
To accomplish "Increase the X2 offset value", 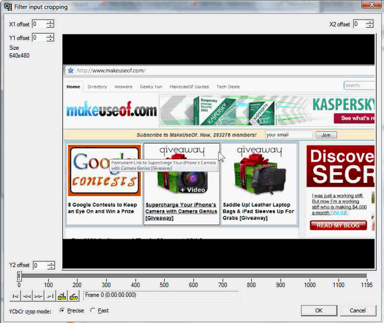I will pyautogui.click(x=370, y=22).
